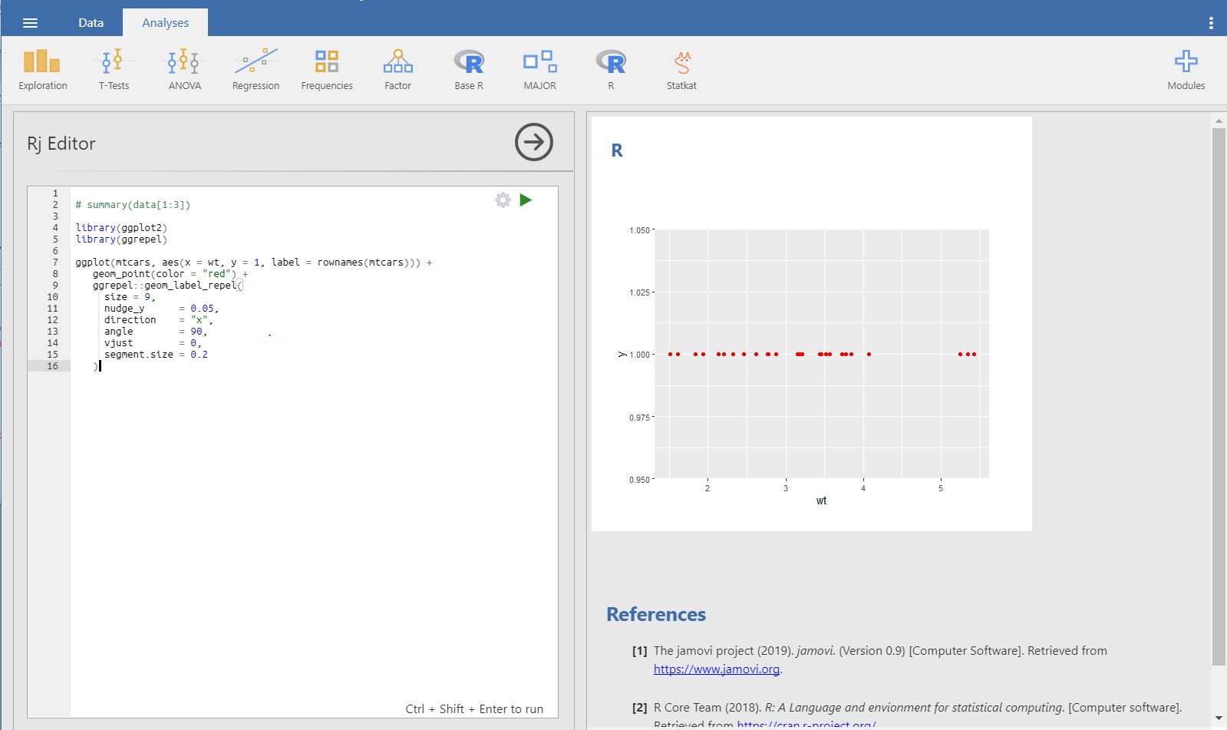
Task: Open the three-dot application options menu
Action: pos(1211,23)
